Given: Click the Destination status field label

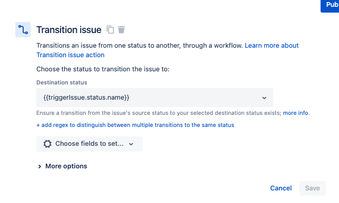Looking at the screenshot, I should 62,82.
